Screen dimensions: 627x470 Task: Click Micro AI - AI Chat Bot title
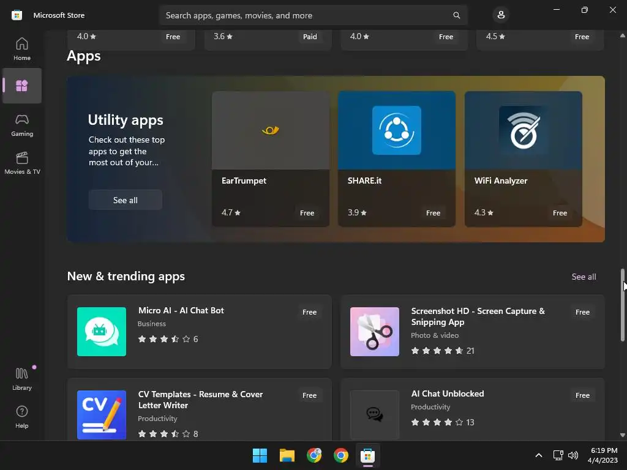[x=181, y=310]
